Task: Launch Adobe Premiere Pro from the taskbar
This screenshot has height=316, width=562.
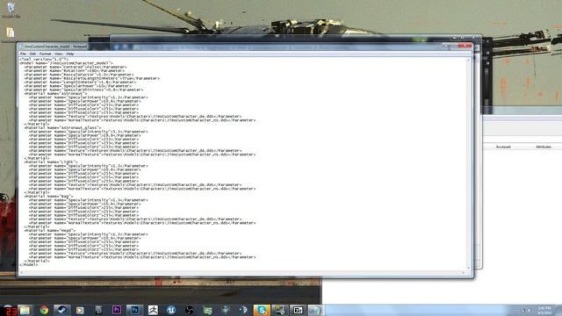Action: (x=117, y=310)
